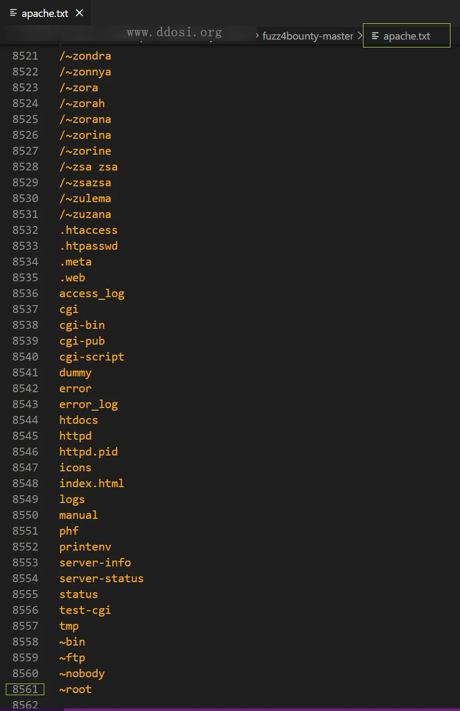The width and height of the screenshot is (460, 711).
Task: Click the access_log entry
Action: tap(91, 293)
